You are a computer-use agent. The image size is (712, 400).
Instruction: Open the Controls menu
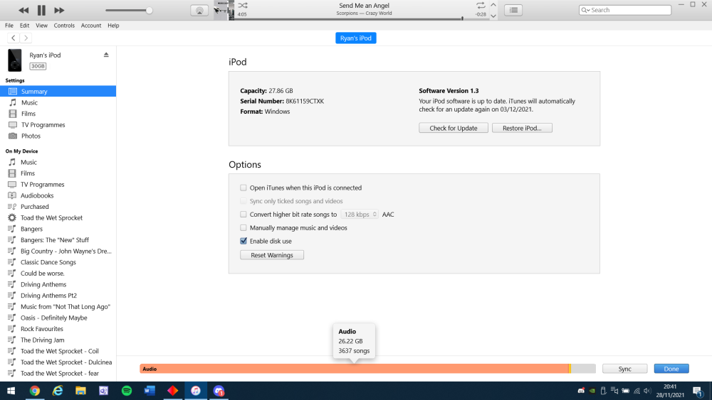click(64, 26)
